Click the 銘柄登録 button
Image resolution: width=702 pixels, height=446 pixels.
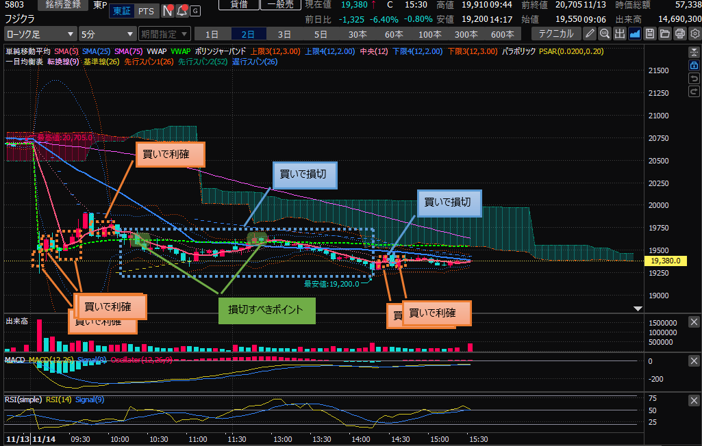click(62, 5)
